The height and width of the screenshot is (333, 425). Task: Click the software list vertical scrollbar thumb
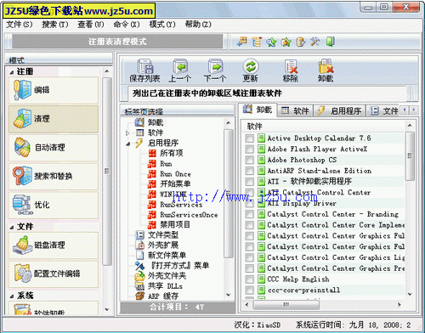410,155
